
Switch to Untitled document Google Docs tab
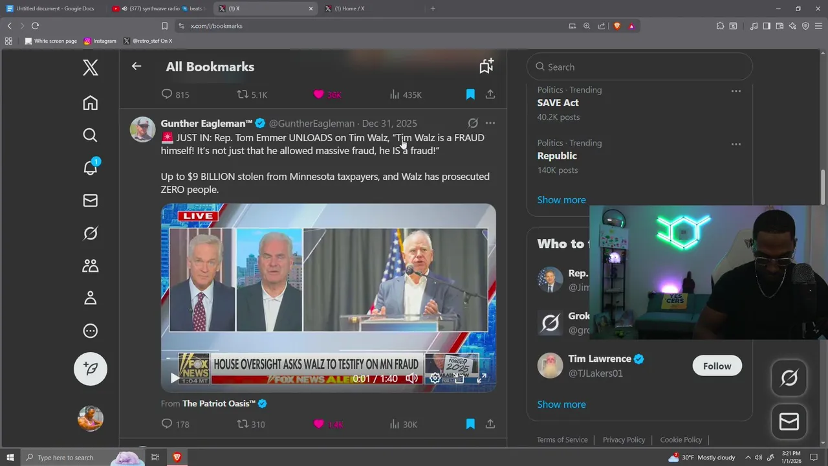coord(52,8)
